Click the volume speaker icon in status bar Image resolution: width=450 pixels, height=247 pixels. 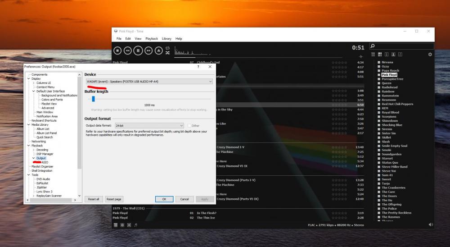431,224
